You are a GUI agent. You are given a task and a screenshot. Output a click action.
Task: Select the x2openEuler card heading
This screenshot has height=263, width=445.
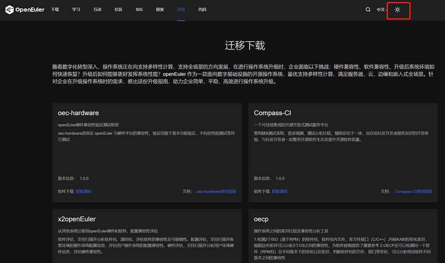point(77,219)
